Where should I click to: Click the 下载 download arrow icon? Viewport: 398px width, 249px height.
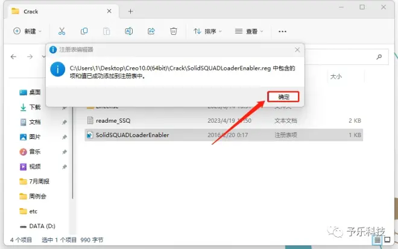(23, 107)
